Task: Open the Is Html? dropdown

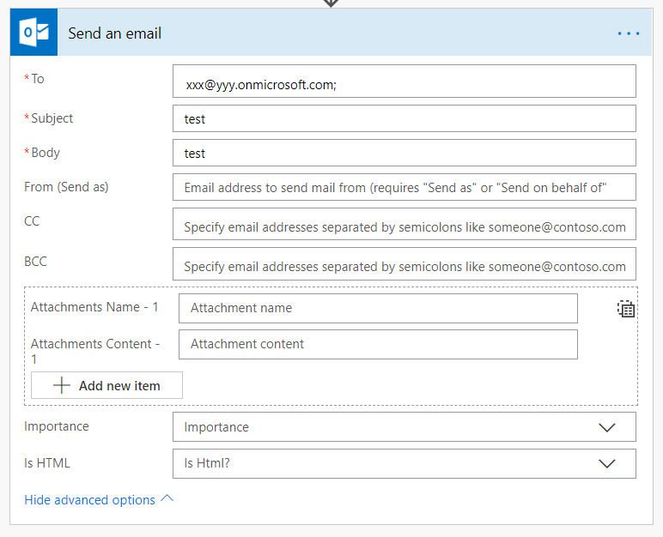Action: 404,463
